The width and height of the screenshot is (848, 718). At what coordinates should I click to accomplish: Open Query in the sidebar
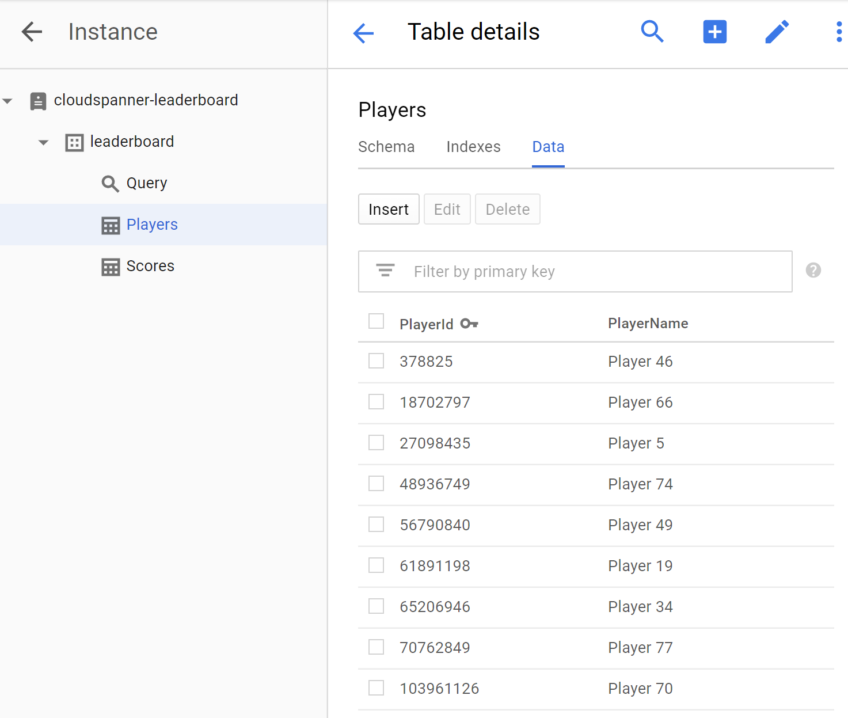pyautogui.click(x=146, y=183)
